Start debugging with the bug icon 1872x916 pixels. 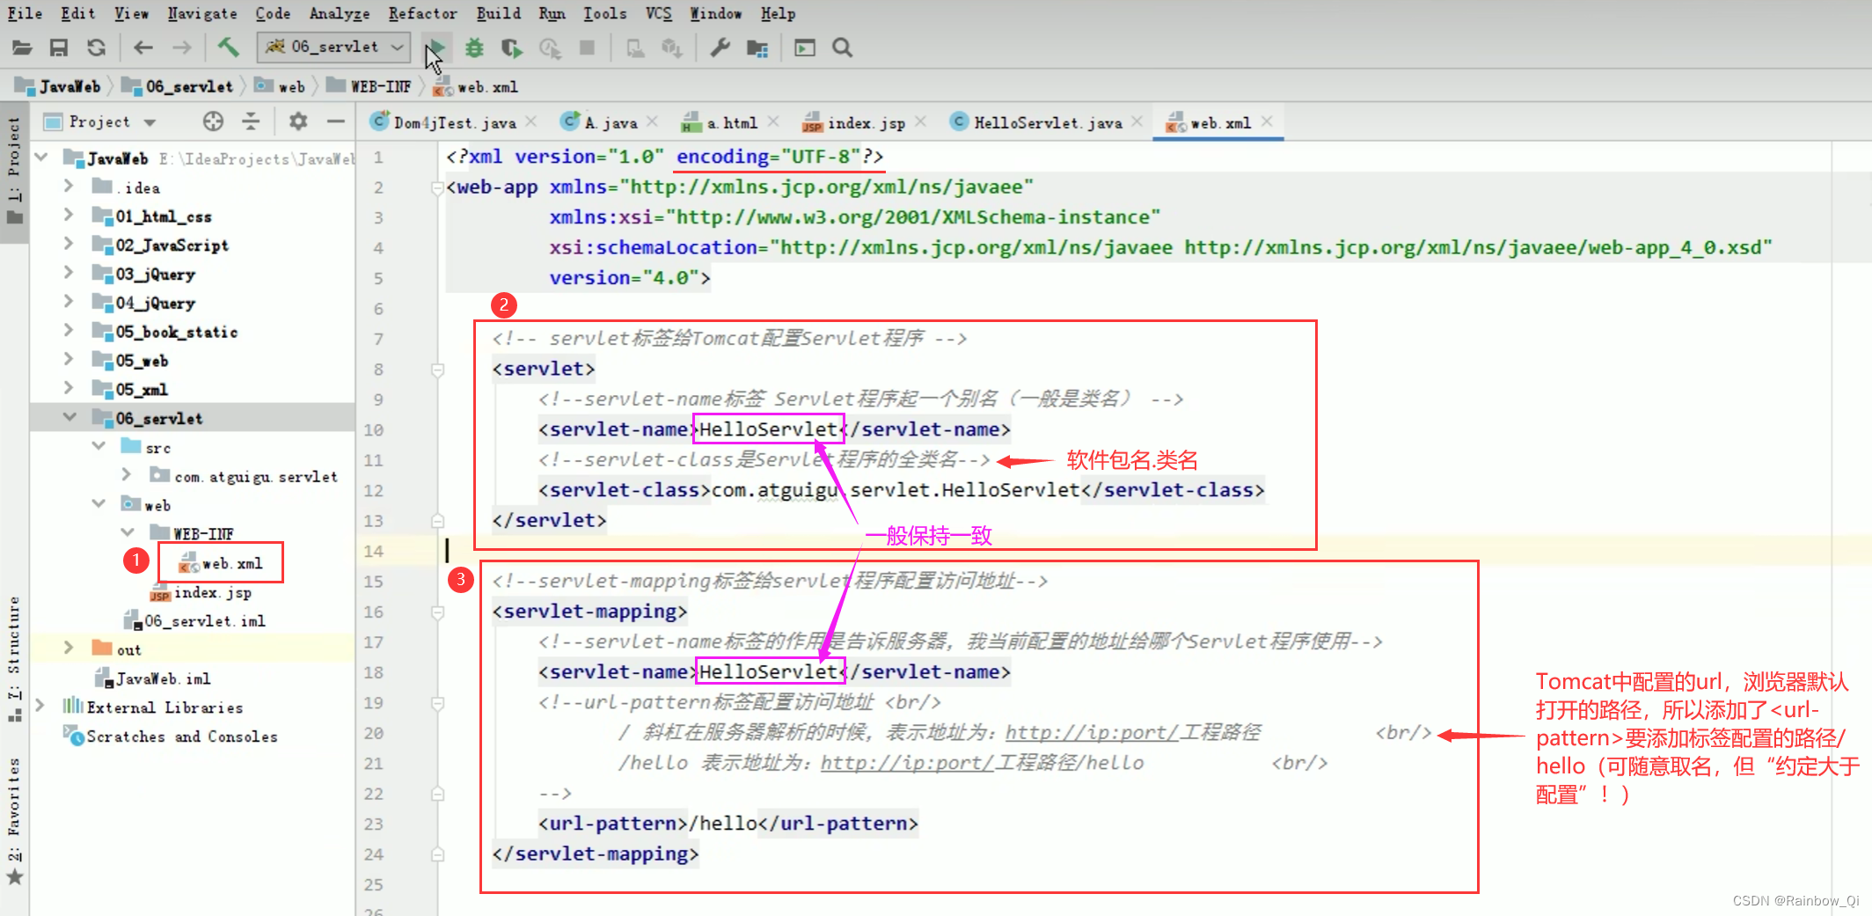[x=475, y=48]
